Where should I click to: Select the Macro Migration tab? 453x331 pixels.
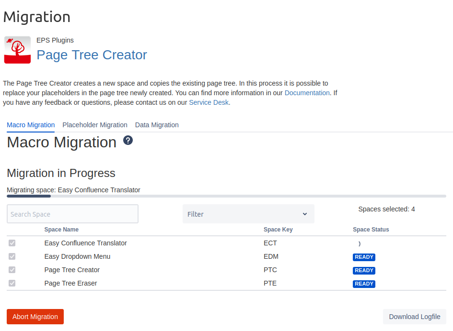[31, 125]
